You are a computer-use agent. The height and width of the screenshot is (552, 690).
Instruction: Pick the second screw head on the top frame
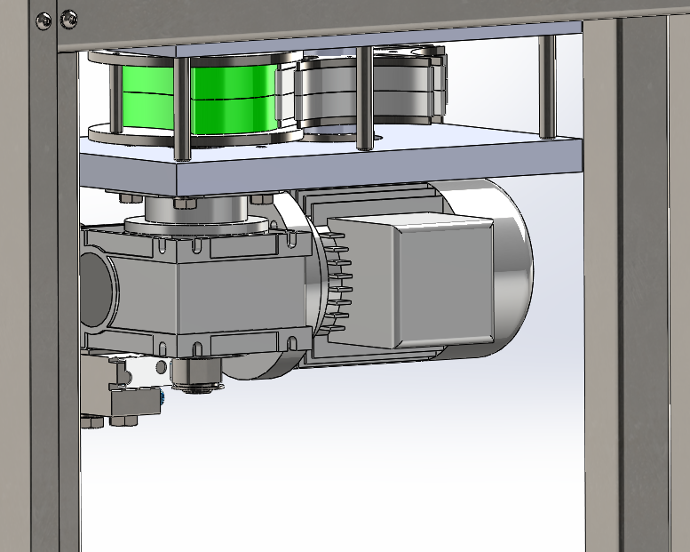(x=69, y=20)
